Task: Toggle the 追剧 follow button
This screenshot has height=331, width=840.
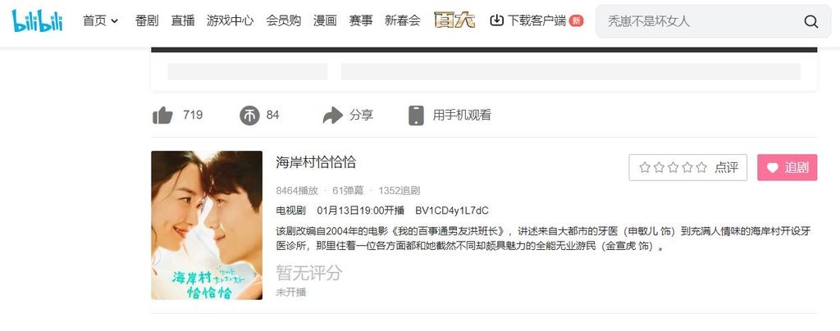Action: point(787,167)
